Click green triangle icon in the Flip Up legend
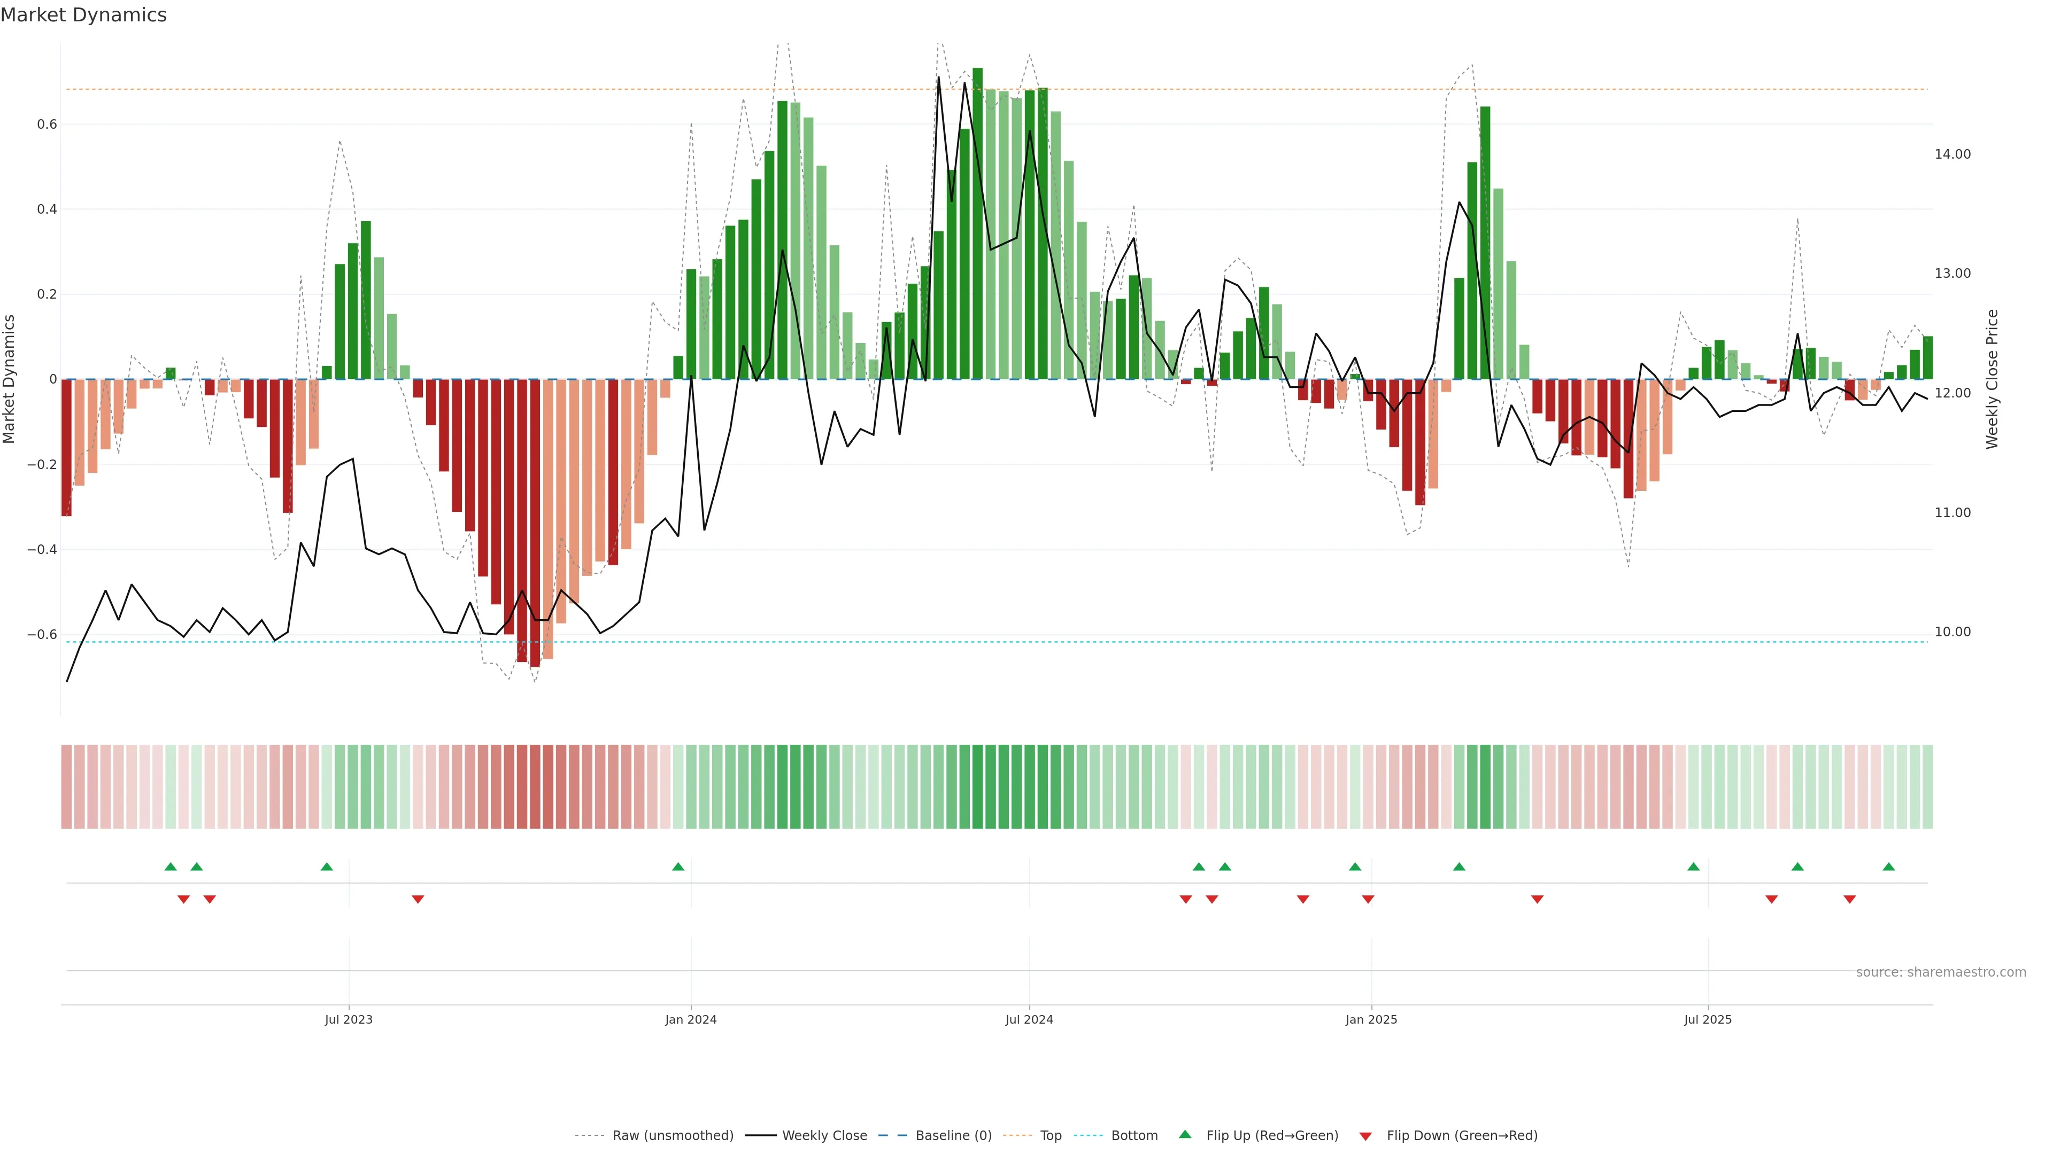Viewport: 2053px width, 1154px height. (1184, 1134)
